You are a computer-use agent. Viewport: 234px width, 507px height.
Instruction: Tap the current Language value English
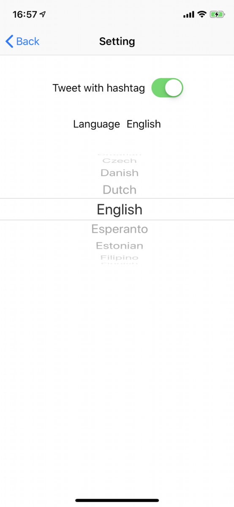[144, 124]
